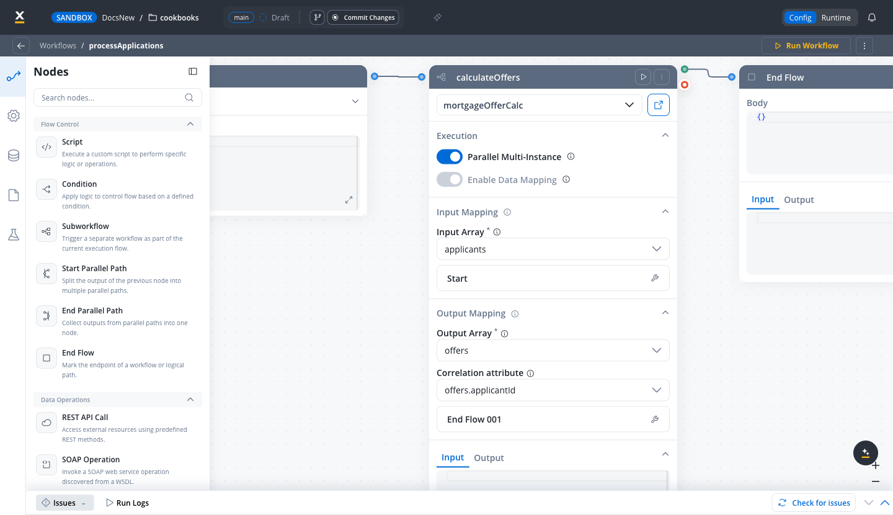Switch to Config mode
Viewport: 893px width, 515px height.
[800, 17]
